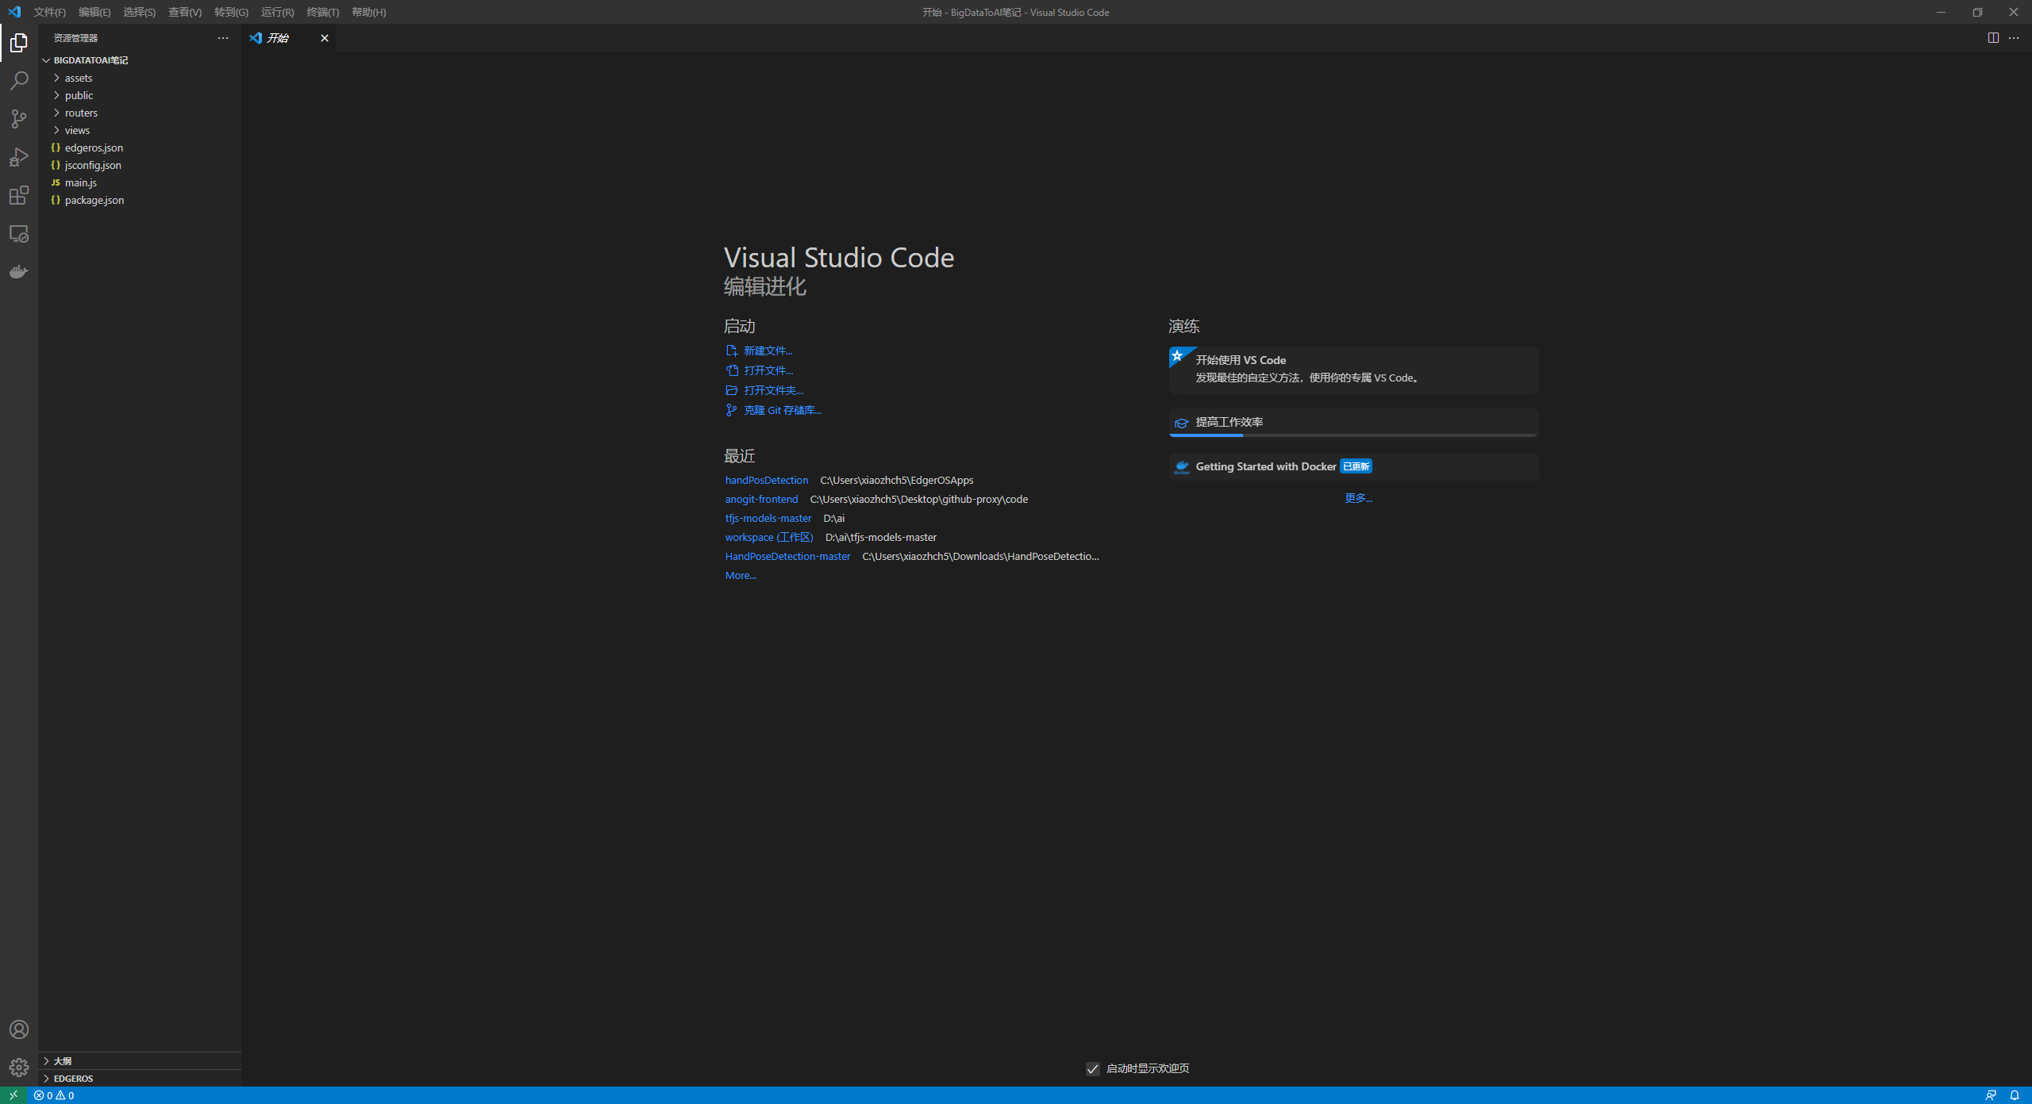Open Explorer panel views and more actions
This screenshot has height=1104, width=2032.
pos(223,38)
